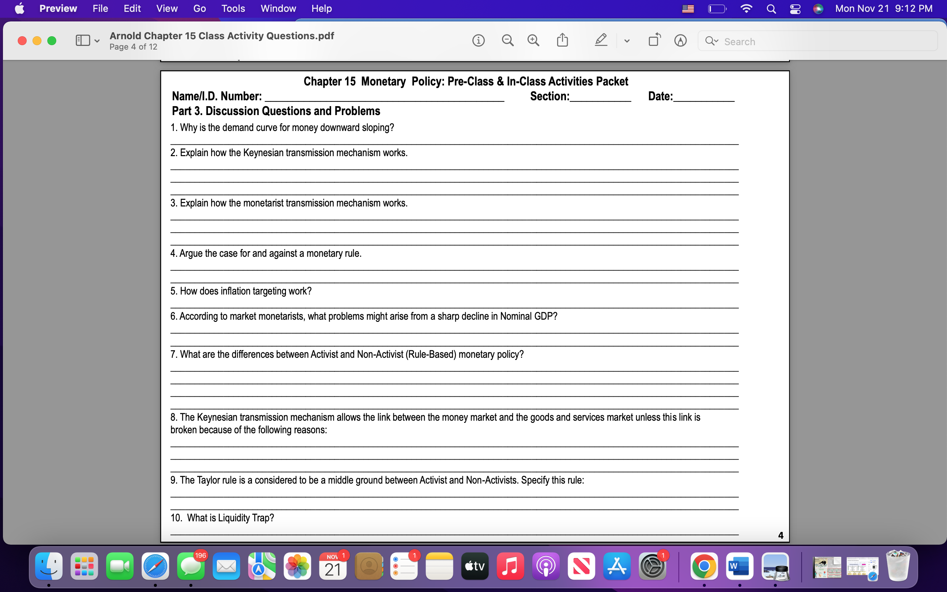The width and height of the screenshot is (947, 592).
Task: Zoom in the PDF page
Action: tap(533, 41)
